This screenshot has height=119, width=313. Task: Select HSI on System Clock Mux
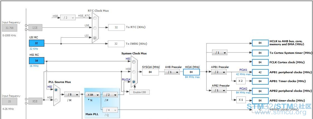point(134,62)
